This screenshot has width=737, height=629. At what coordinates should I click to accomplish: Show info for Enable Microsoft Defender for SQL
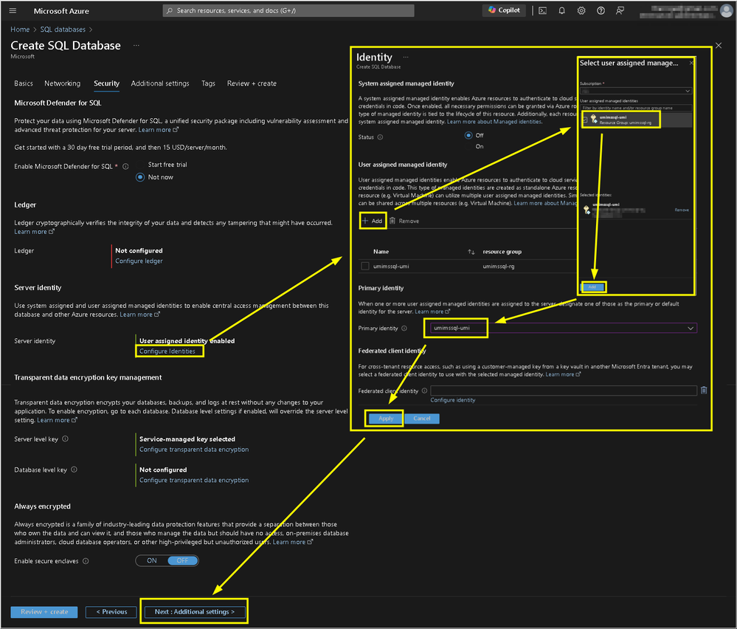[125, 167]
